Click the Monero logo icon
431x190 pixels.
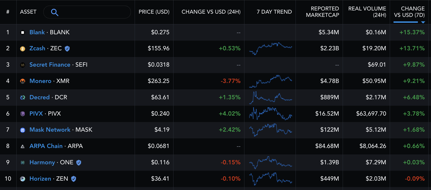(x=23, y=81)
